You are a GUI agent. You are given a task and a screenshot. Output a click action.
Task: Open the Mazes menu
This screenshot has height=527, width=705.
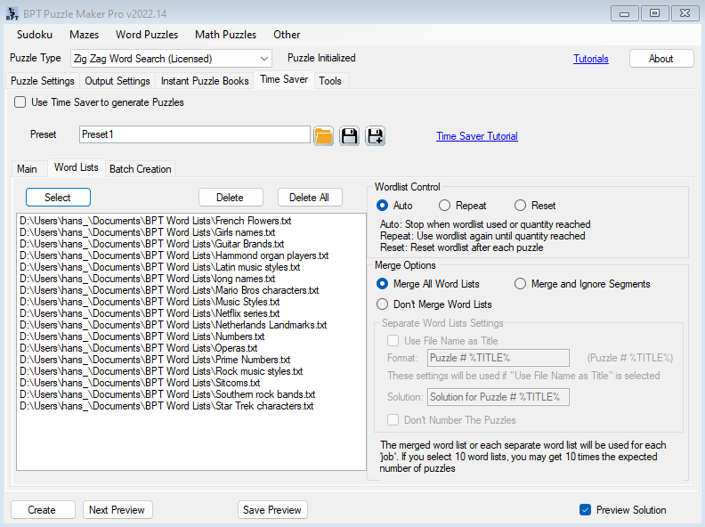(84, 35)
